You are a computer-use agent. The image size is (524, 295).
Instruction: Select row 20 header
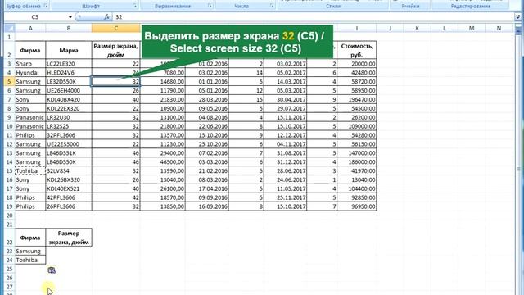(9, 216)
